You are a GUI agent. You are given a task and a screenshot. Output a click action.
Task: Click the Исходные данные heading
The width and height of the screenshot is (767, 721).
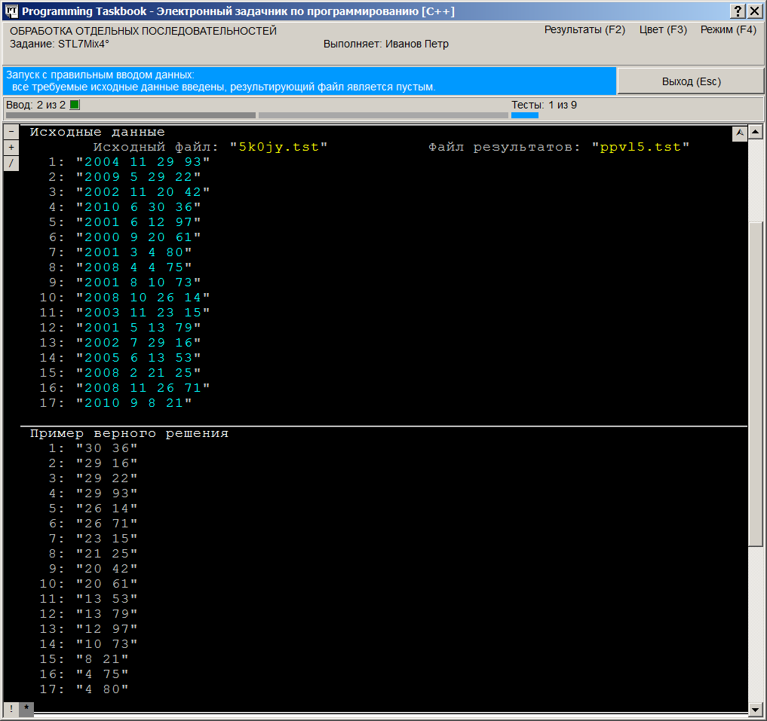click(97, 132)
